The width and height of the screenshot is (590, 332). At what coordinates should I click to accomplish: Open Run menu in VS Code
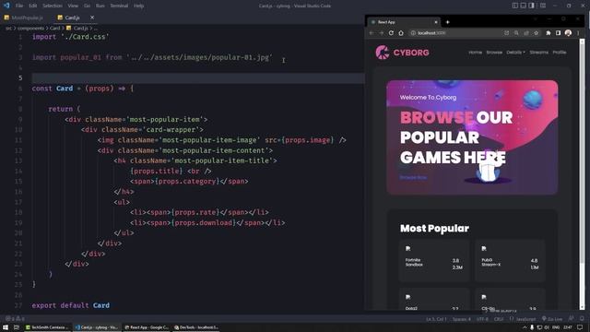point(100,6)
